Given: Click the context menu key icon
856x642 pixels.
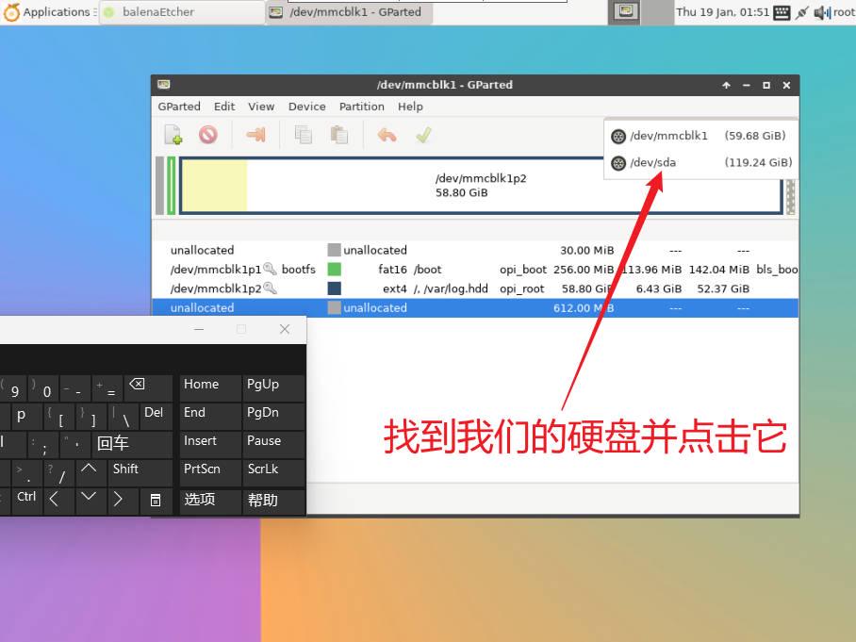Looking at the screenshot, I should coord(156,500).
